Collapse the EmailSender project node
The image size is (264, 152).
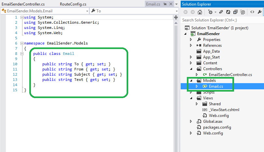[185, 34]
